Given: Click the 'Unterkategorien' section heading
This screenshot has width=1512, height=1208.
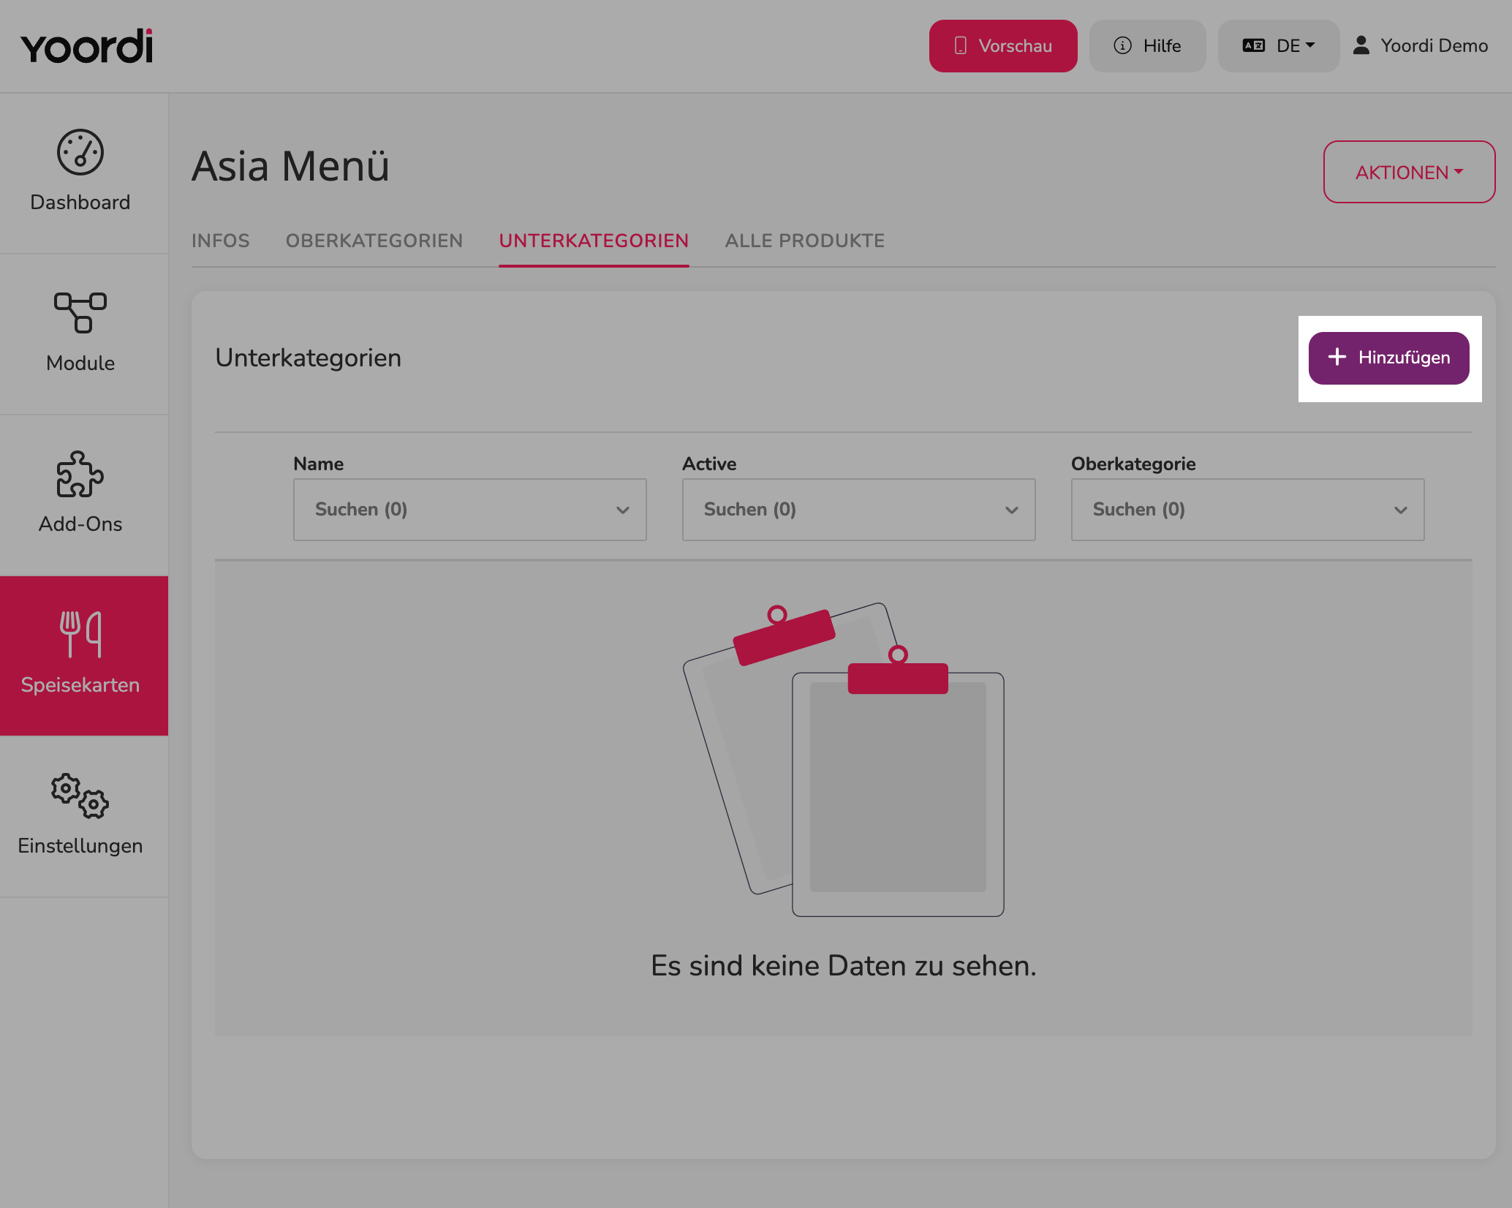Looking at the screenshot, I should 309,358.
